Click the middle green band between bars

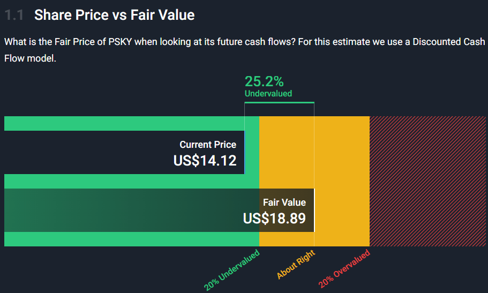point(132,181)
